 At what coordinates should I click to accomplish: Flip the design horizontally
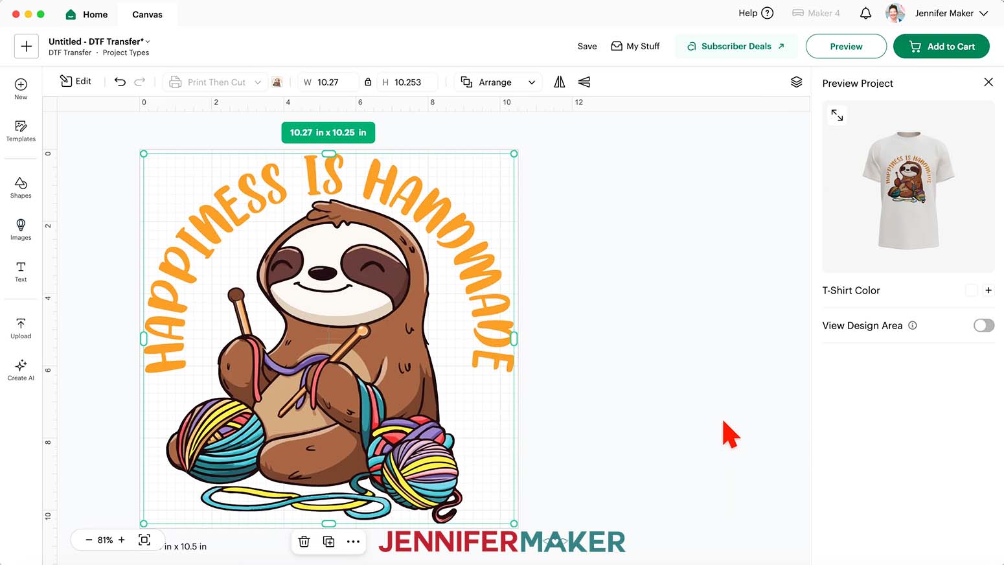(560, 82)
